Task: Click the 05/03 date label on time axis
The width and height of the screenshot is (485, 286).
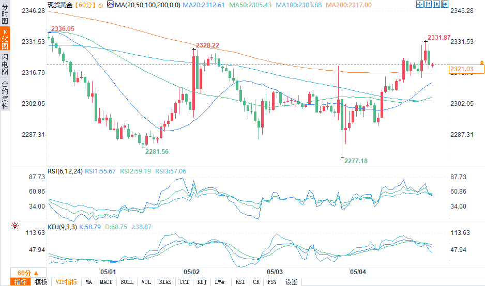Action: click(x=275, y=272)
